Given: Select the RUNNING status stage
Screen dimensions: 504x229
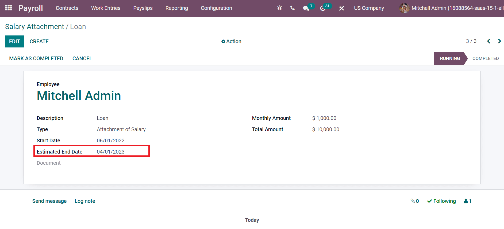Looking at the screenshot, I should [450, 58].
